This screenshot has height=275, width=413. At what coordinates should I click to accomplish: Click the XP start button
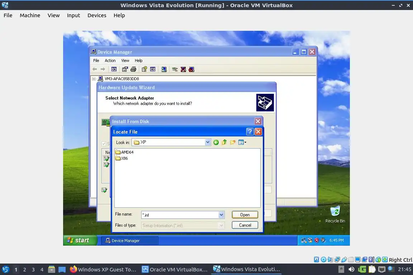pyautogui.click(x=80, y=240)
